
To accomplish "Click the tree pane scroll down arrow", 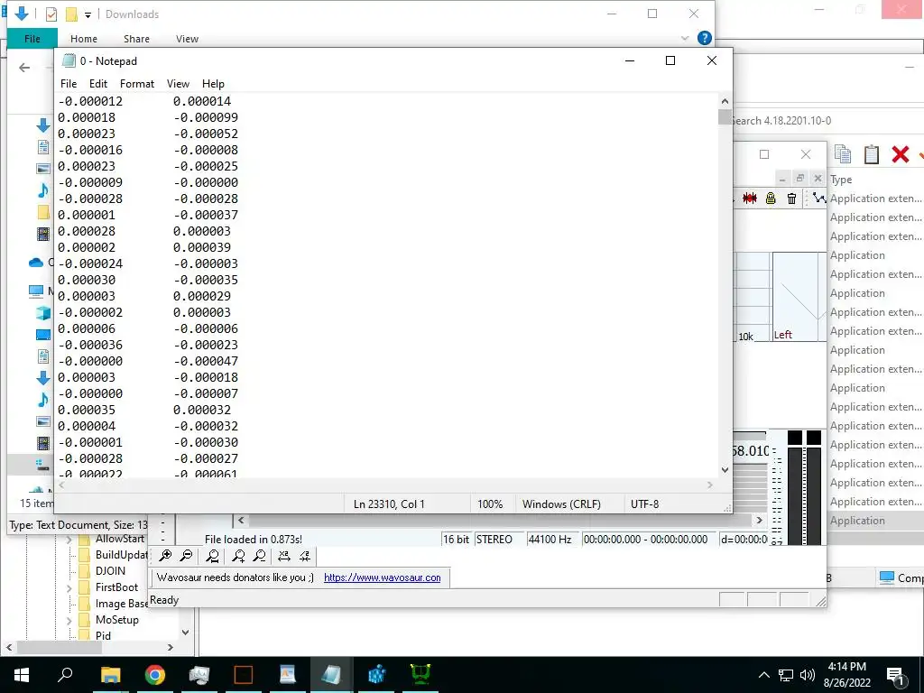I will (186, 633).
